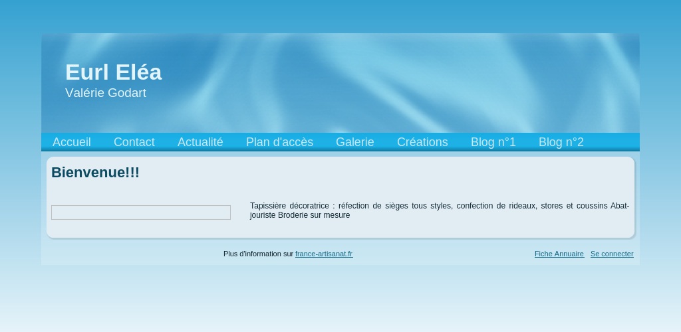This screenshot has width=681, height=332.
Task: Click the 'Plus d'information sur' footer text
Action: (259, 254)
